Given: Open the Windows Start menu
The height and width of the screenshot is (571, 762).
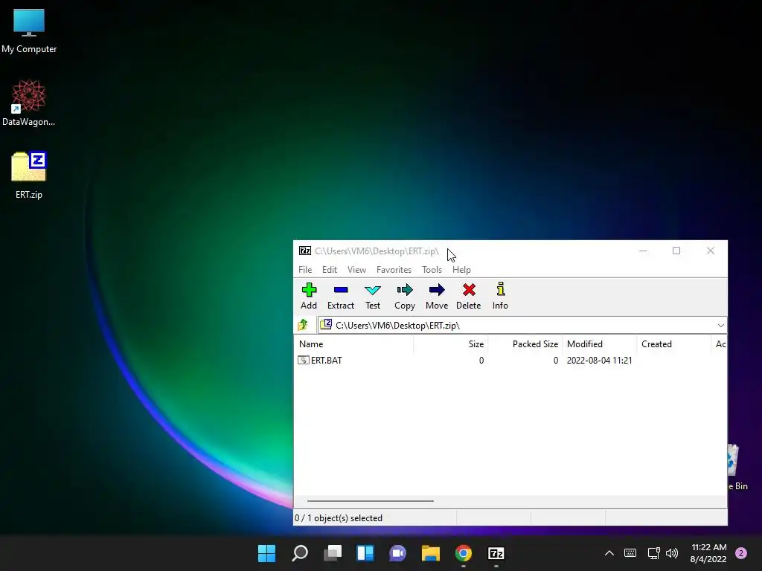Looking at the screenshot, I should tap(267, 553).
